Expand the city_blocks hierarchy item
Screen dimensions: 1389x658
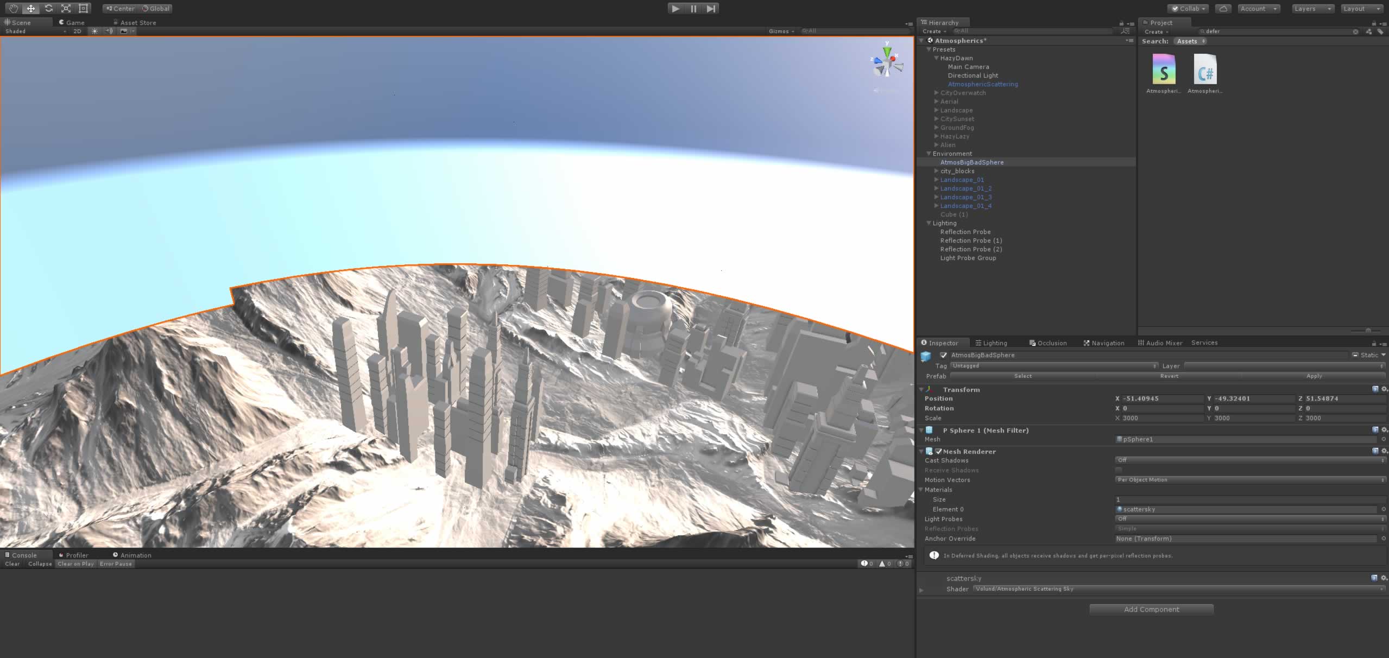[936, 171]
